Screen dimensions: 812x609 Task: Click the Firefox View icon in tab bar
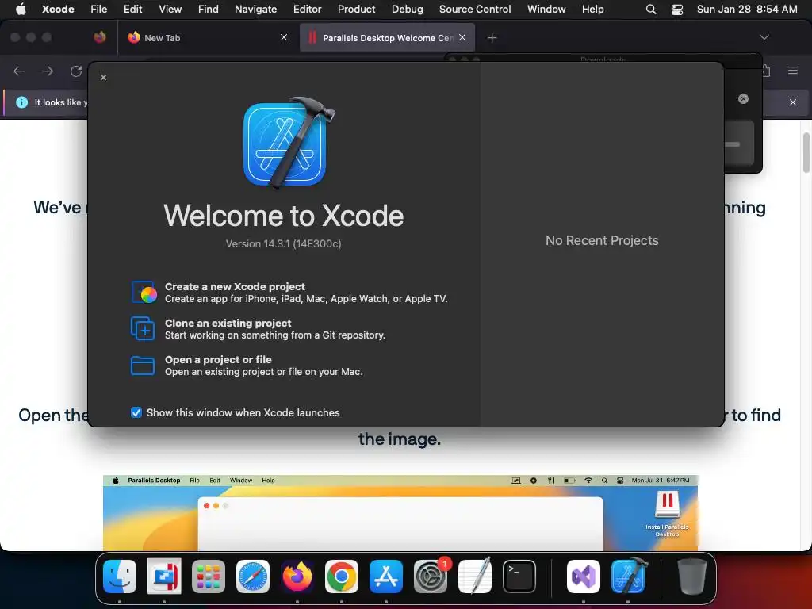[100, 37]
